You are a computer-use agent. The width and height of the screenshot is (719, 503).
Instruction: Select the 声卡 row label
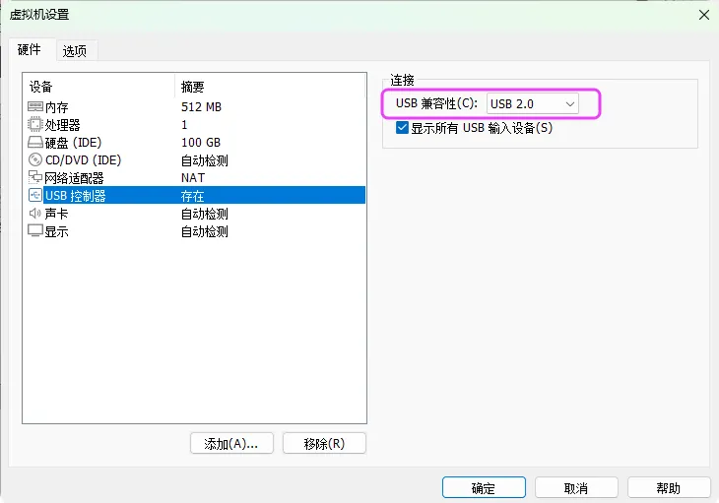[57, 214]
